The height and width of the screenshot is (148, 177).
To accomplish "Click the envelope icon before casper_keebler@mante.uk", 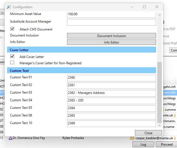I will pyautogui.click(x=132, y=138).
